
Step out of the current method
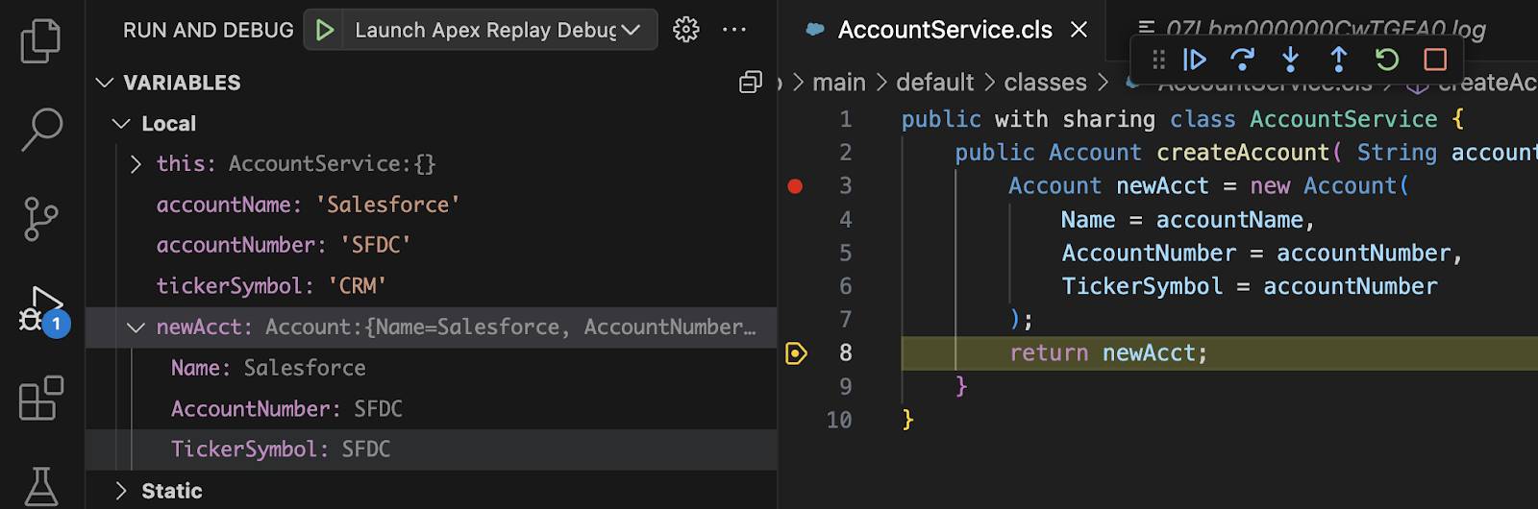(x=1338, y=60)
